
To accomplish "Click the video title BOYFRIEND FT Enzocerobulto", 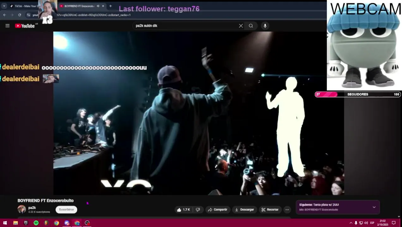I will click(46, 201).
